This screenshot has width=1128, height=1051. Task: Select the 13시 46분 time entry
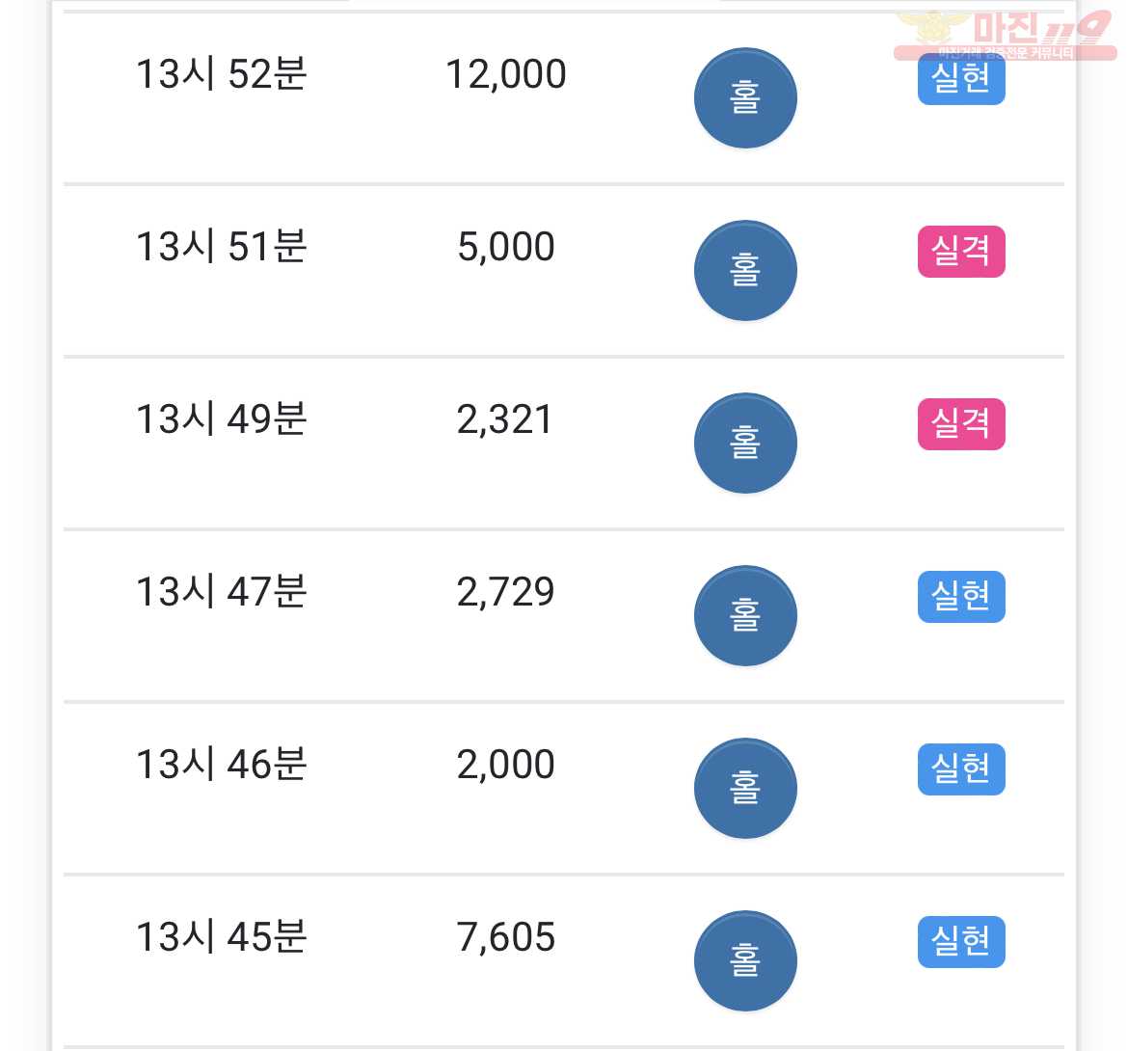click(222, 765)
